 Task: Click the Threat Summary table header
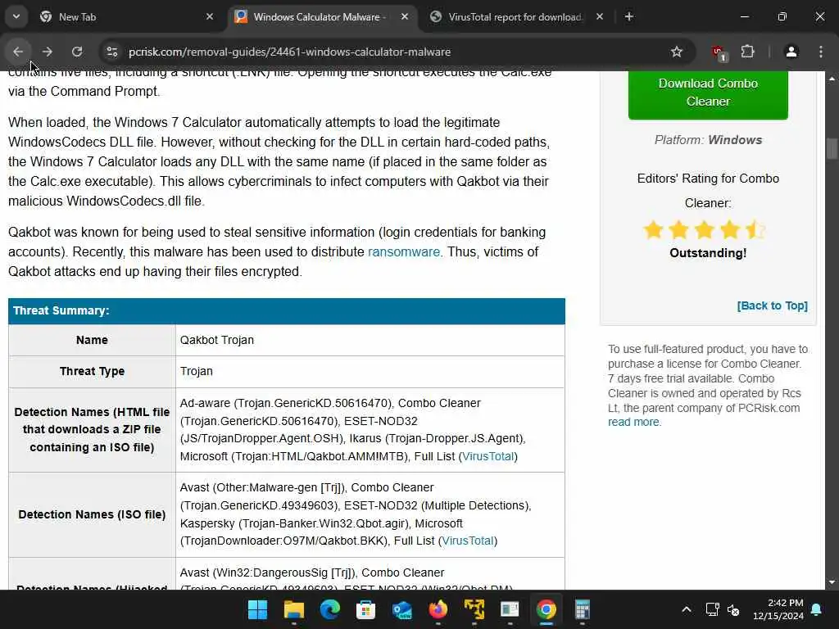(x=287, y=310)
